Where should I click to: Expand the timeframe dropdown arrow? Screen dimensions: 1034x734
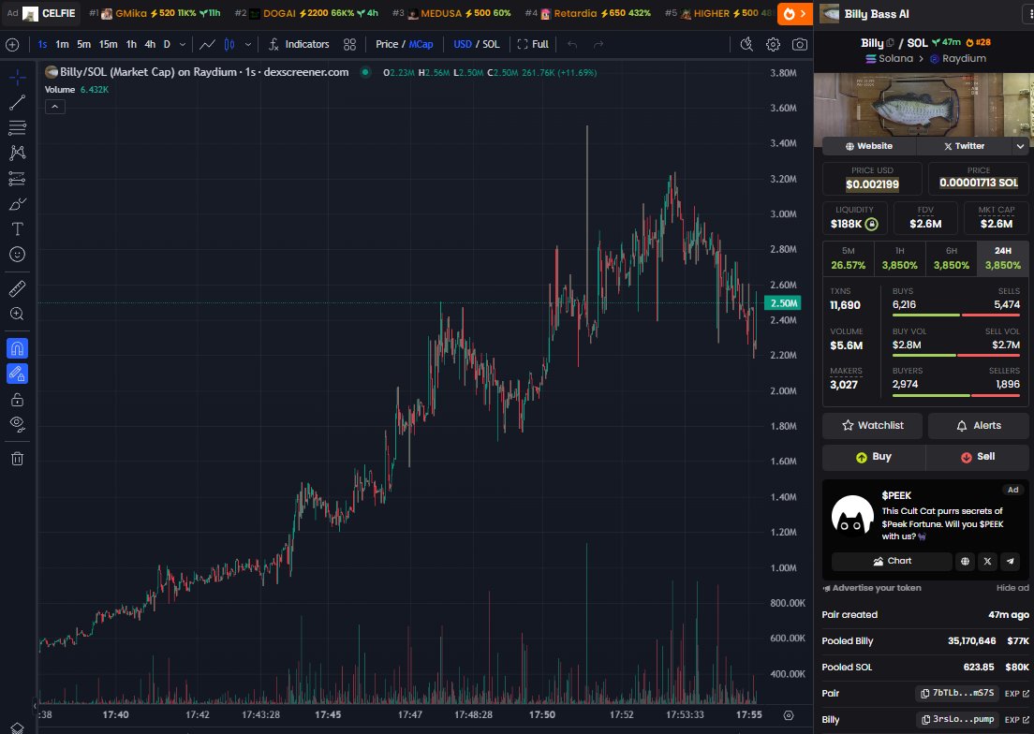183,44
